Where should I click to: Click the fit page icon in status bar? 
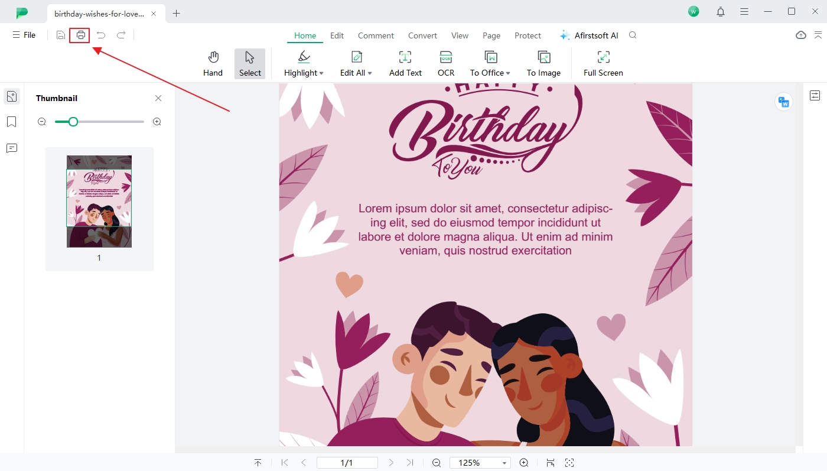(x=569, y=463)
